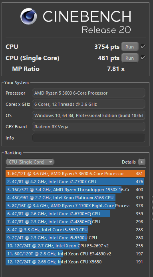Viewport: 153px width, 277px height.
Task: Expand ranking Details arrow button
Action: click(x=142, y=162)
